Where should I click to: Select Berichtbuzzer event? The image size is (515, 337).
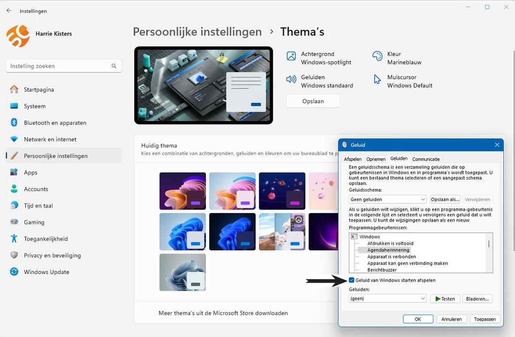pos(382,270)
